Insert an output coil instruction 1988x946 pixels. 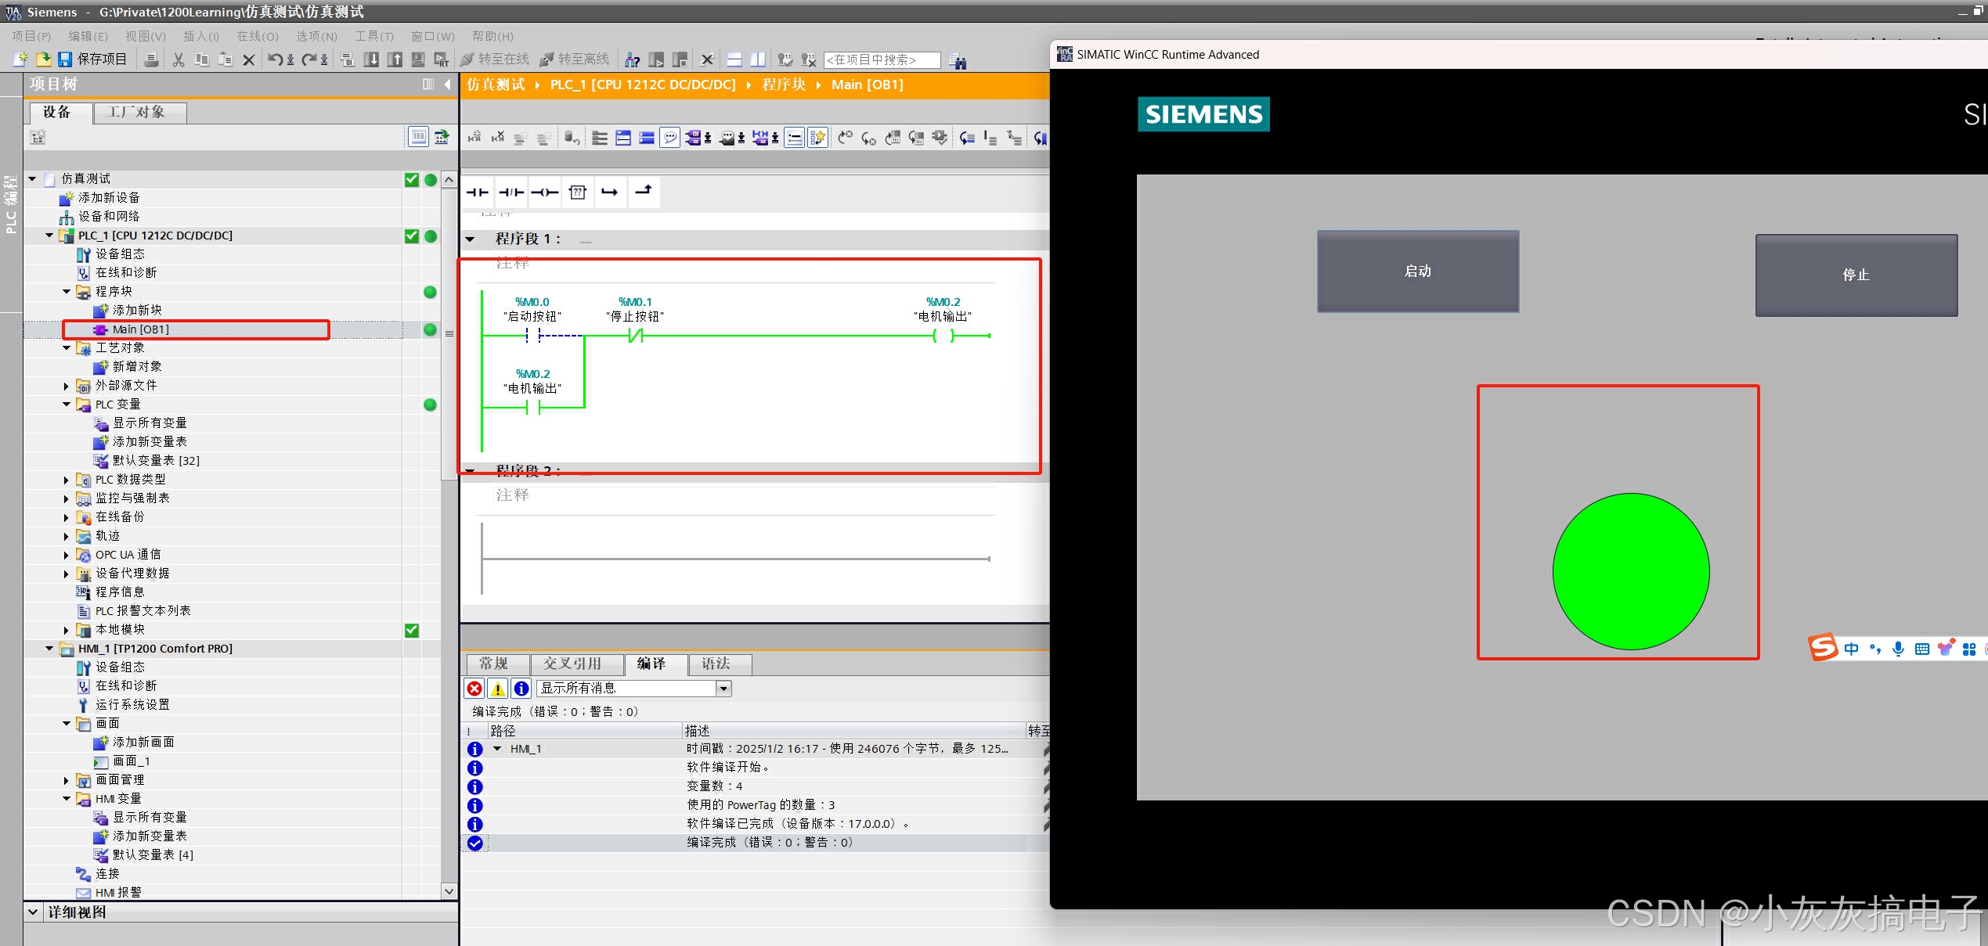[x=545, y=192]
